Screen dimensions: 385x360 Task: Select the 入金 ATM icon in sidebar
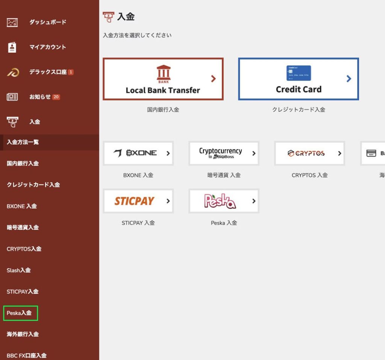click(12, 122)
